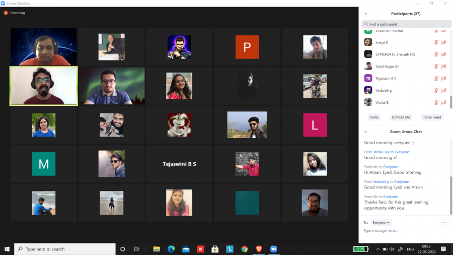
Task: Click the Zoom icon in the taskbar
Action: [x=274, y=249]
